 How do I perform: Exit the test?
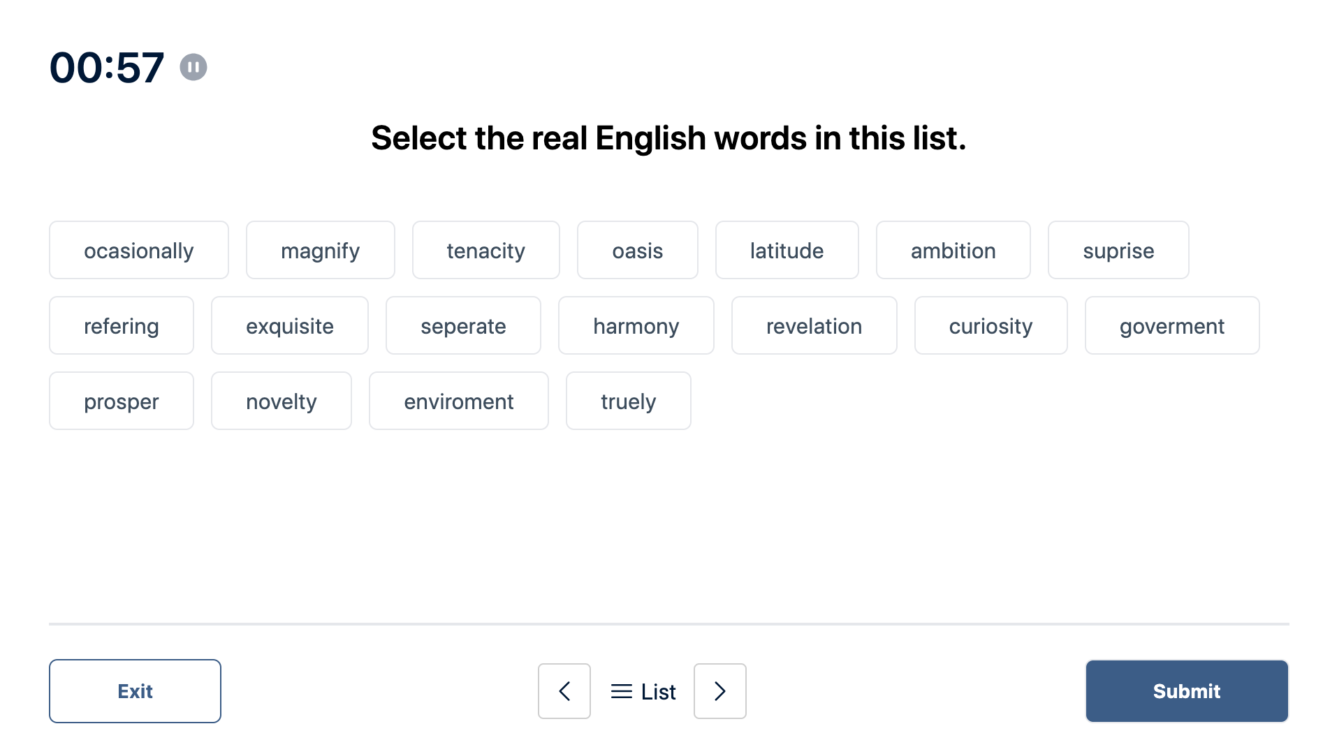[135, 691]
